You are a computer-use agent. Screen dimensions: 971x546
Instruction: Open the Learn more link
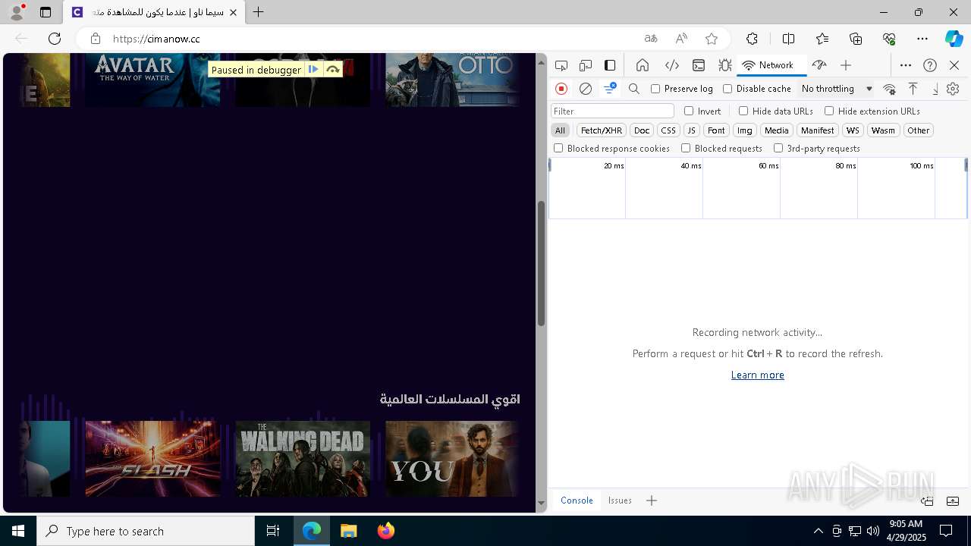click(x=757, y=375)
